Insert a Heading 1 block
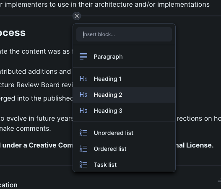 [x=124, y=79]
